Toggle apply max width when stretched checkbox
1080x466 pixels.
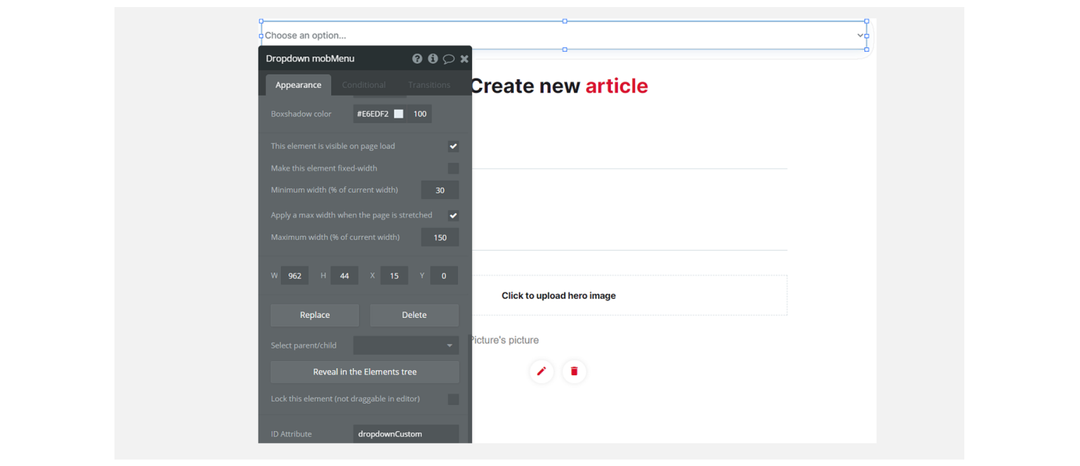pyautogui.click(x=453, y=215)
